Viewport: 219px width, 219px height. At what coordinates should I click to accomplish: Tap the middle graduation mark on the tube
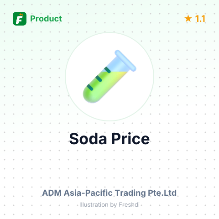pyautogui.click(x=99, y=78)
